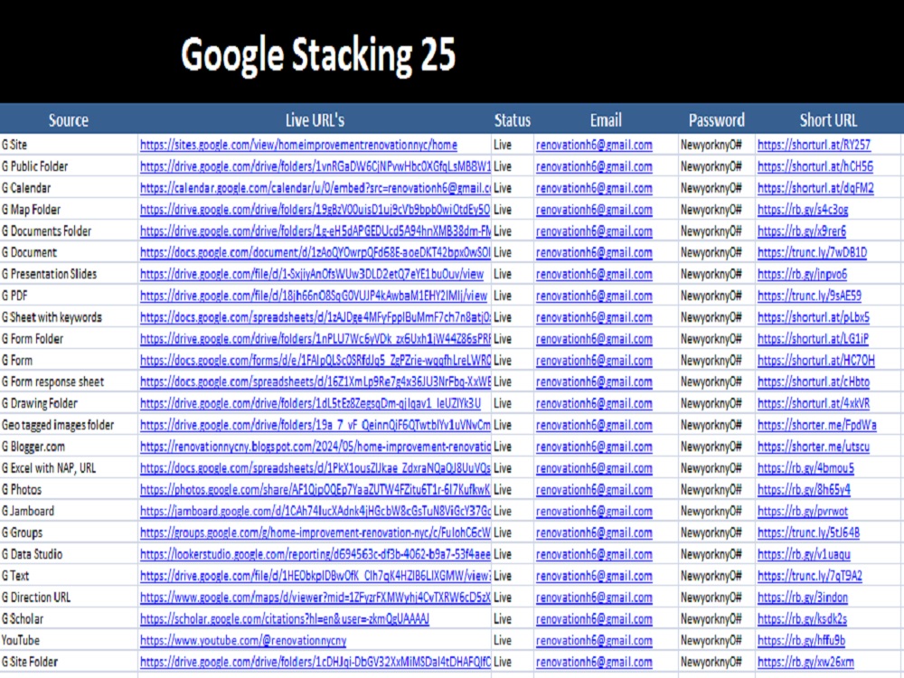Select the 'G Presentation Slides' cell
Viewport: 904px width, 678px height.
point(69,274)
